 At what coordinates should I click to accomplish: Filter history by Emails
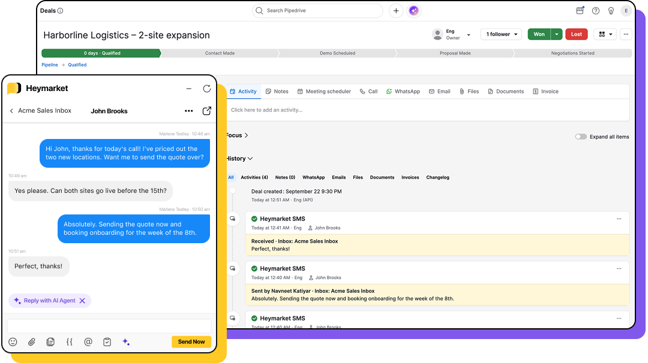[x=339, y=177]
